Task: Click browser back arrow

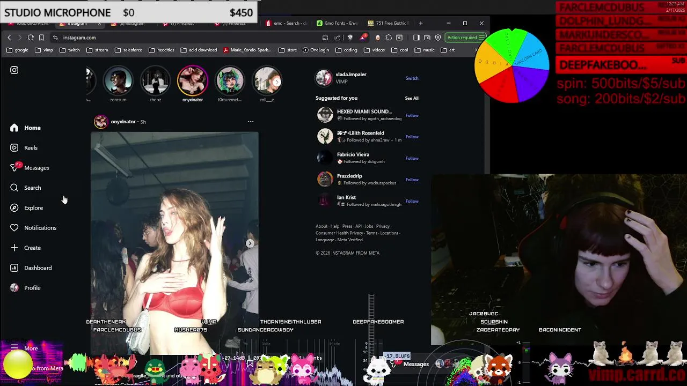Action: [x=9, y=38]
